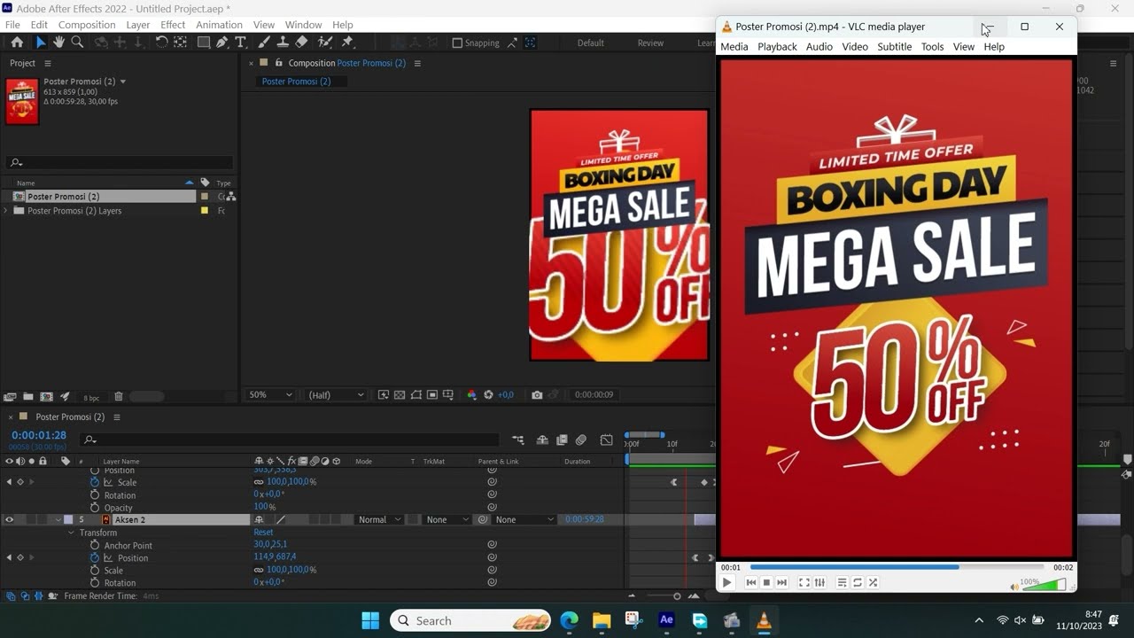Select the Pen tool
The image size is (1134, 638).
(221, 43)
